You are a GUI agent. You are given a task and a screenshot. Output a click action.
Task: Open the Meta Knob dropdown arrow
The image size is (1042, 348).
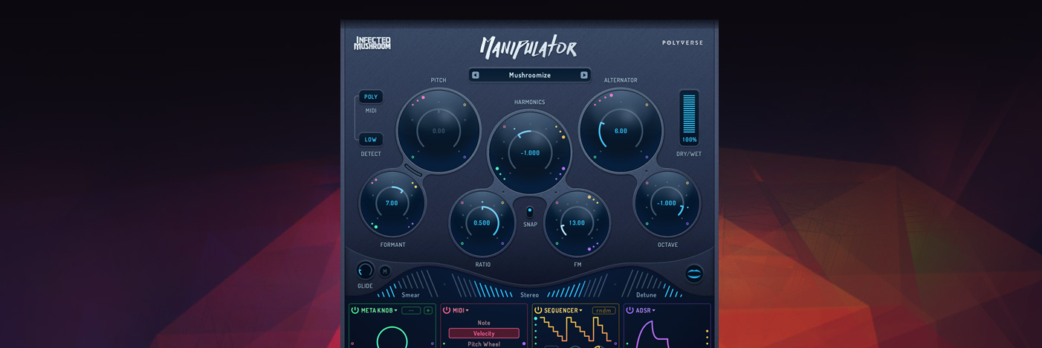pyautogui.click(x=396, y=311)
